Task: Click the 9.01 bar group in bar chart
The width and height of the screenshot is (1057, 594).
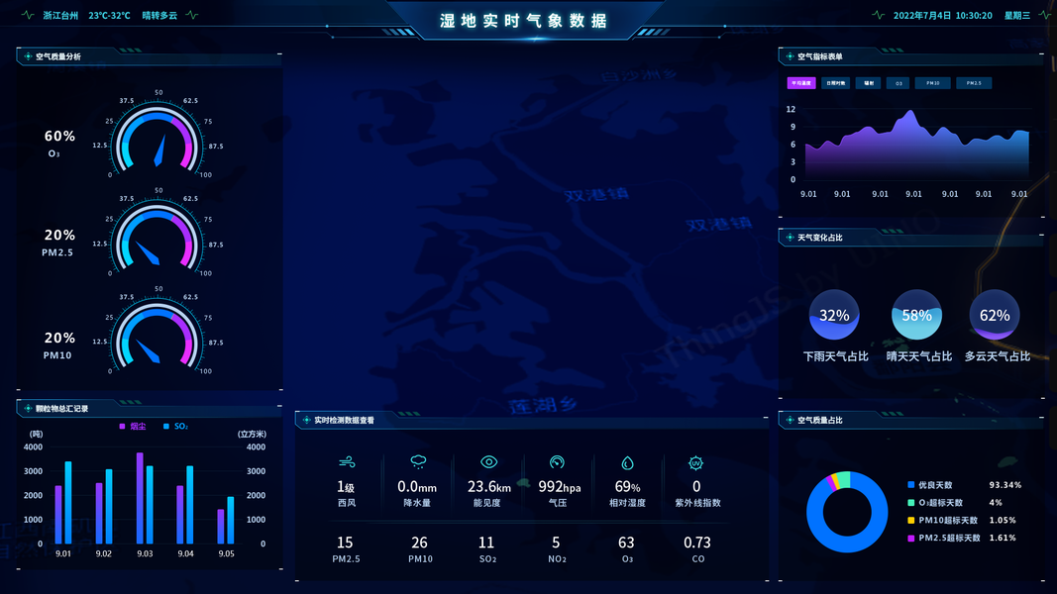Action: [x=63, y=502]
